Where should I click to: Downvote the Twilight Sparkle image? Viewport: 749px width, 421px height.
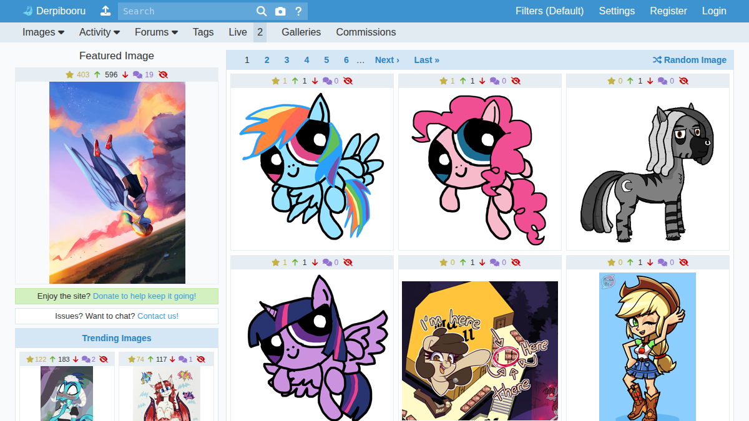pyautogui.click(x=315, y=263)
